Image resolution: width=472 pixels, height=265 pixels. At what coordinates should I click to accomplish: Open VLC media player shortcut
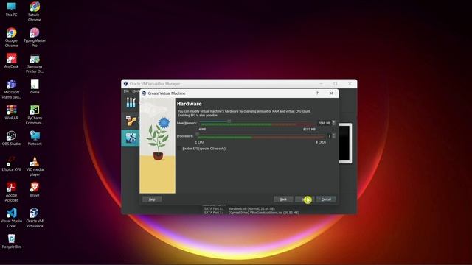click(x=35, y=166)
